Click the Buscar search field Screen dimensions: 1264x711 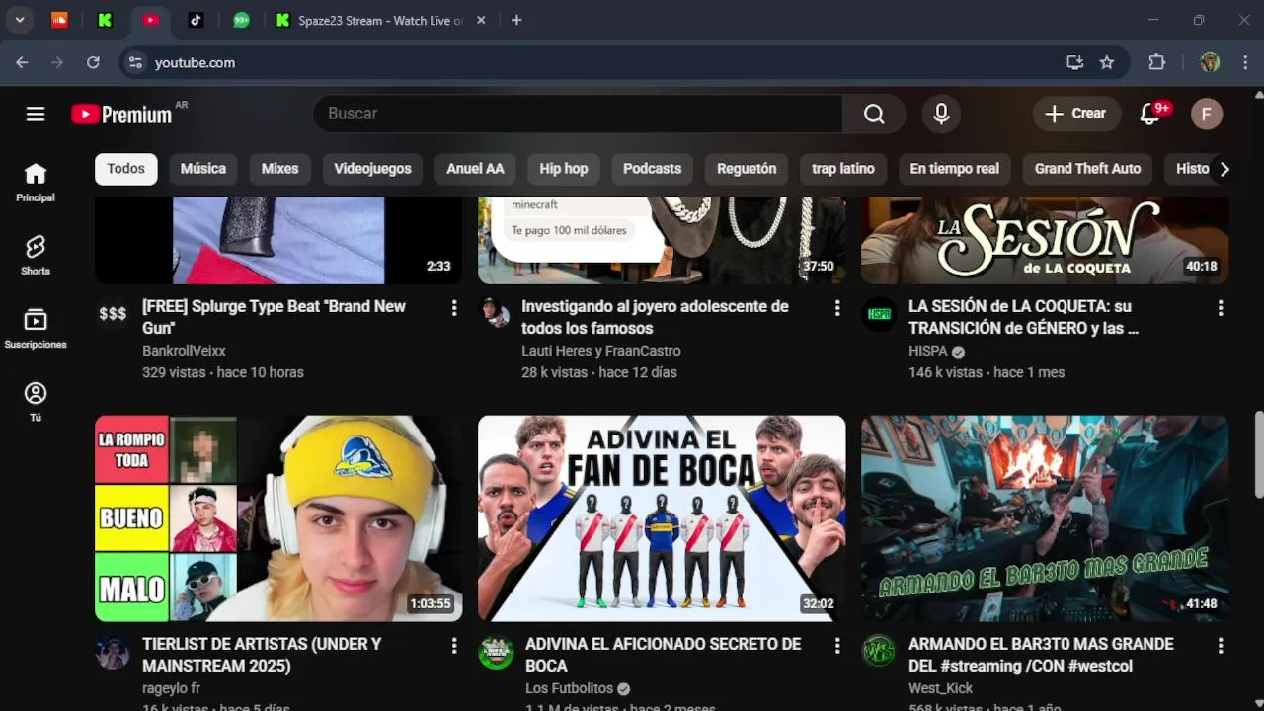pyautogui.click(x=579, y=114)
